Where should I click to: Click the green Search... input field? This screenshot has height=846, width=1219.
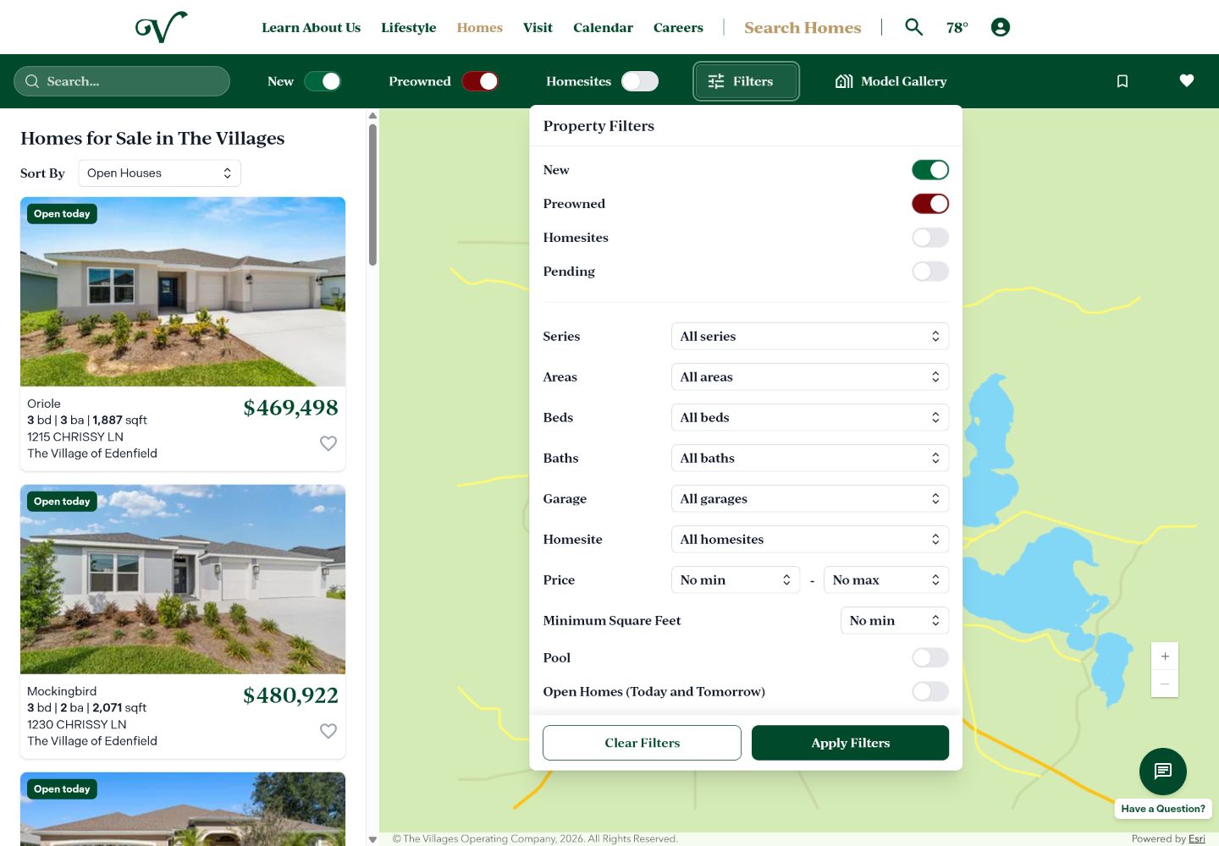(122, 81)
